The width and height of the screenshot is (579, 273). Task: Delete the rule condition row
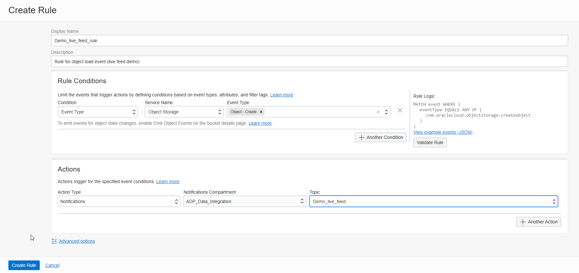tap(400, 110)
